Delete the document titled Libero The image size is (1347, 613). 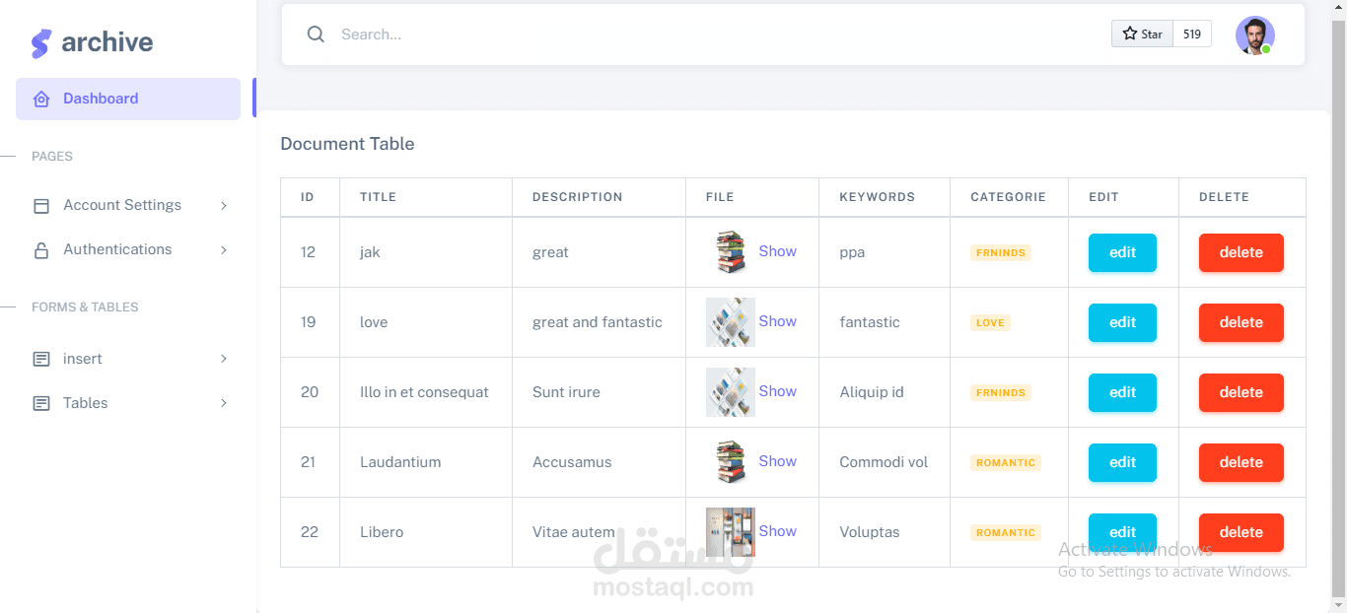(1241, 532)
